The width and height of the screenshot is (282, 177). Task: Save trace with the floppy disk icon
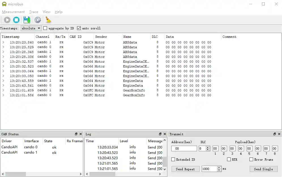27,20
